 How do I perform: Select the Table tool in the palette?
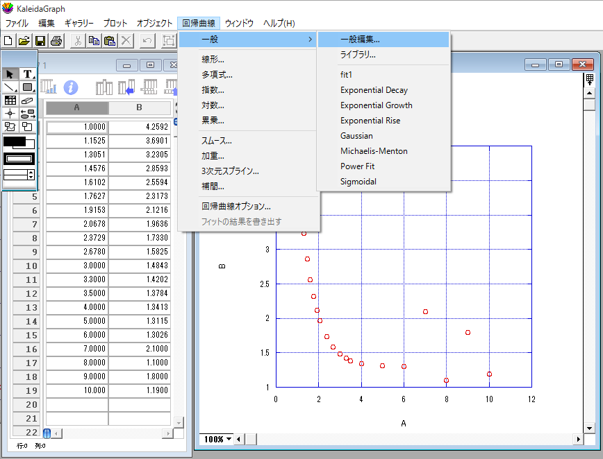point(10,101)
